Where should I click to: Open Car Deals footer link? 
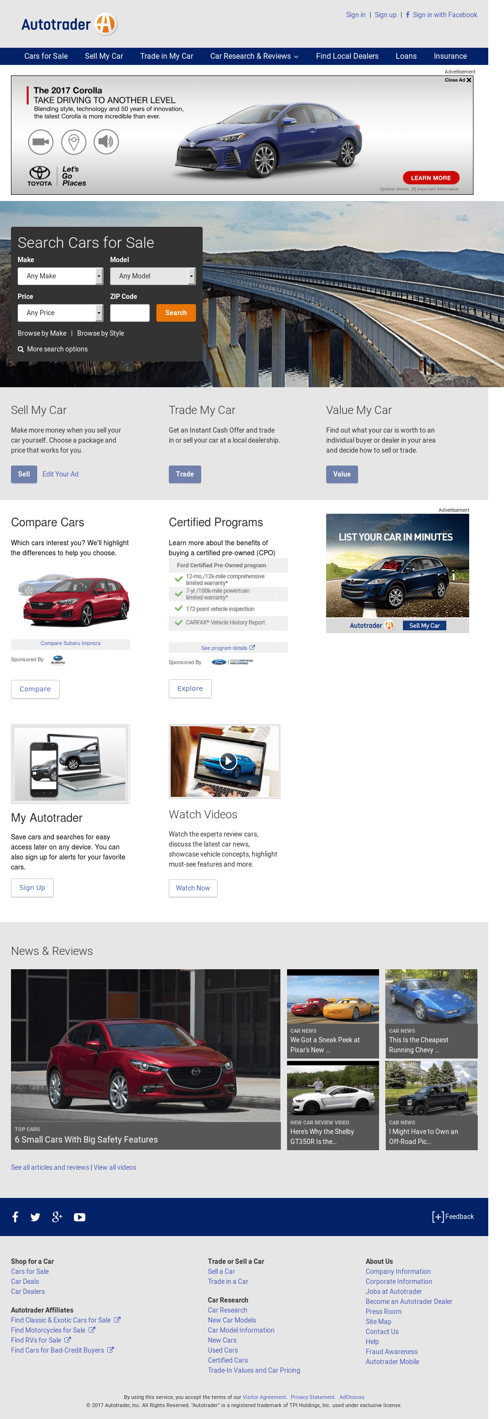coord(25,1281)
